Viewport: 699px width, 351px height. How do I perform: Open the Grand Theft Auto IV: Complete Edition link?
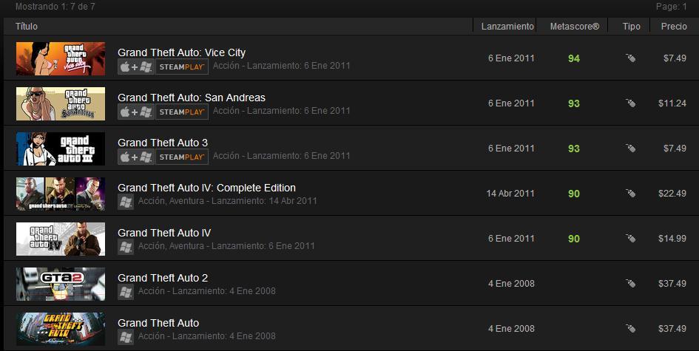pyautogui.click(x=206, y=188)
